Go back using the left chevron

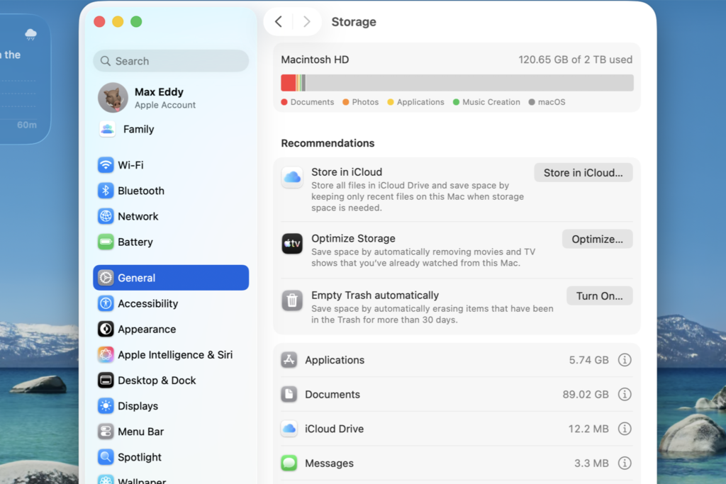click(279, 22)
